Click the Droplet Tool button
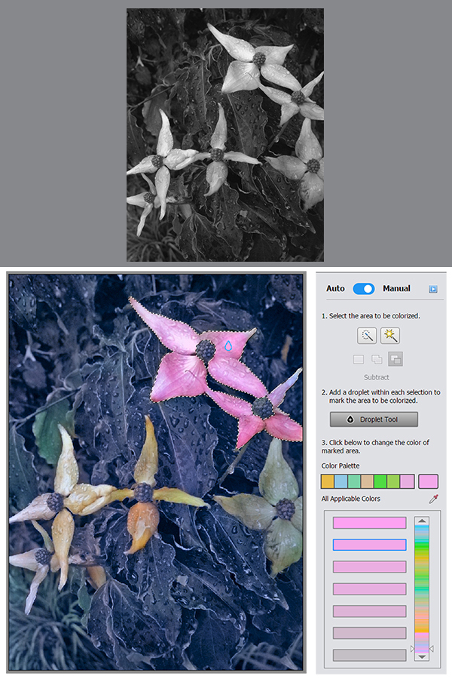 [x=374, y=419]
